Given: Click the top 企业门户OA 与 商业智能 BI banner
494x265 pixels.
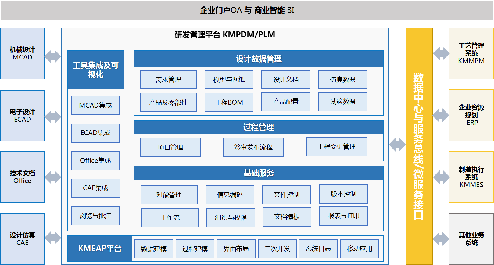Looking at the screenshot, I should tap(247, 10).
